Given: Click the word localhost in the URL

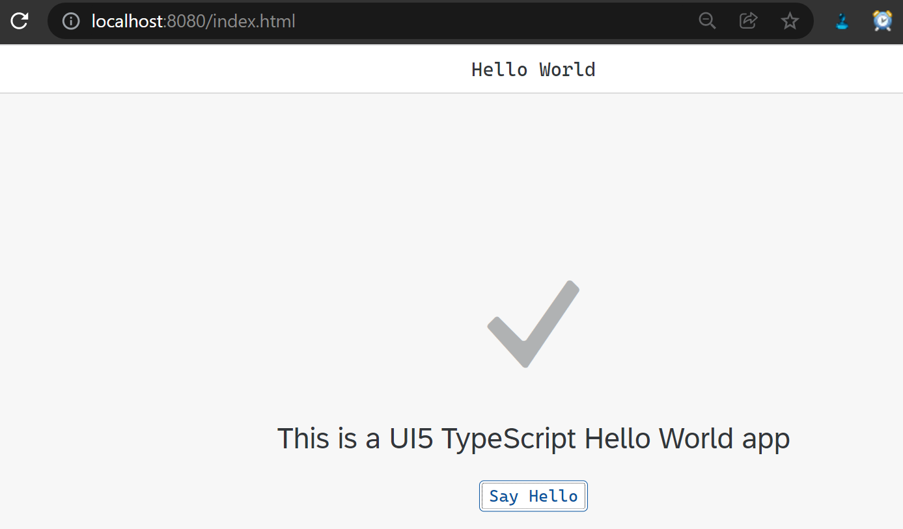Looking at the screenshot, I should [126, 21].
